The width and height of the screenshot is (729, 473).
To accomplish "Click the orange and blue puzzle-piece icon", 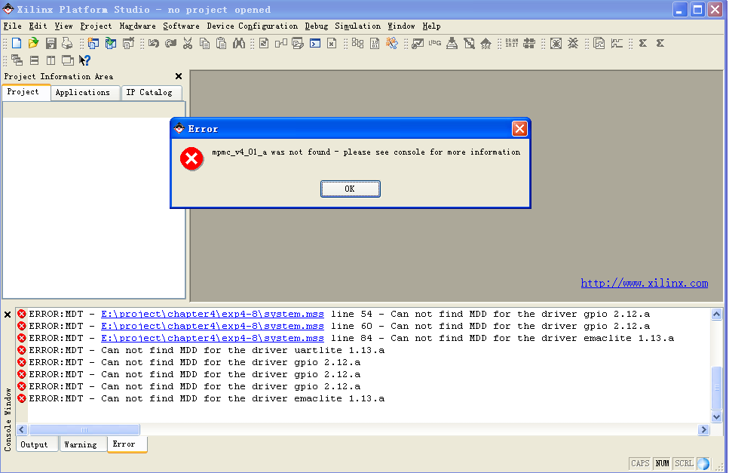I will pyautogui.click(x=392, y=43).
